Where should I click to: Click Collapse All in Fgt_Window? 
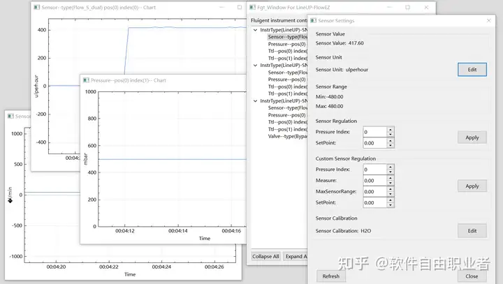point(265,256)
